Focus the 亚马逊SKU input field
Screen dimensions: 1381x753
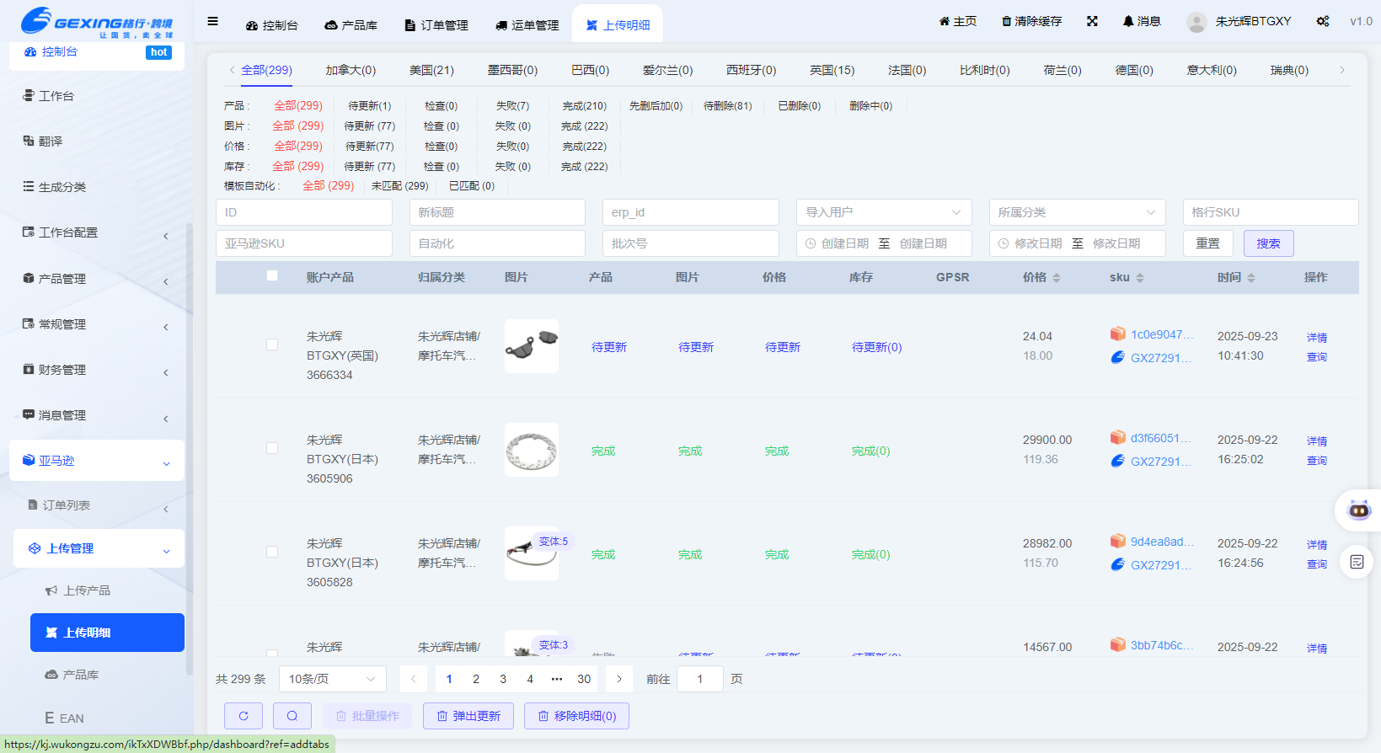[x=303, y=243]
